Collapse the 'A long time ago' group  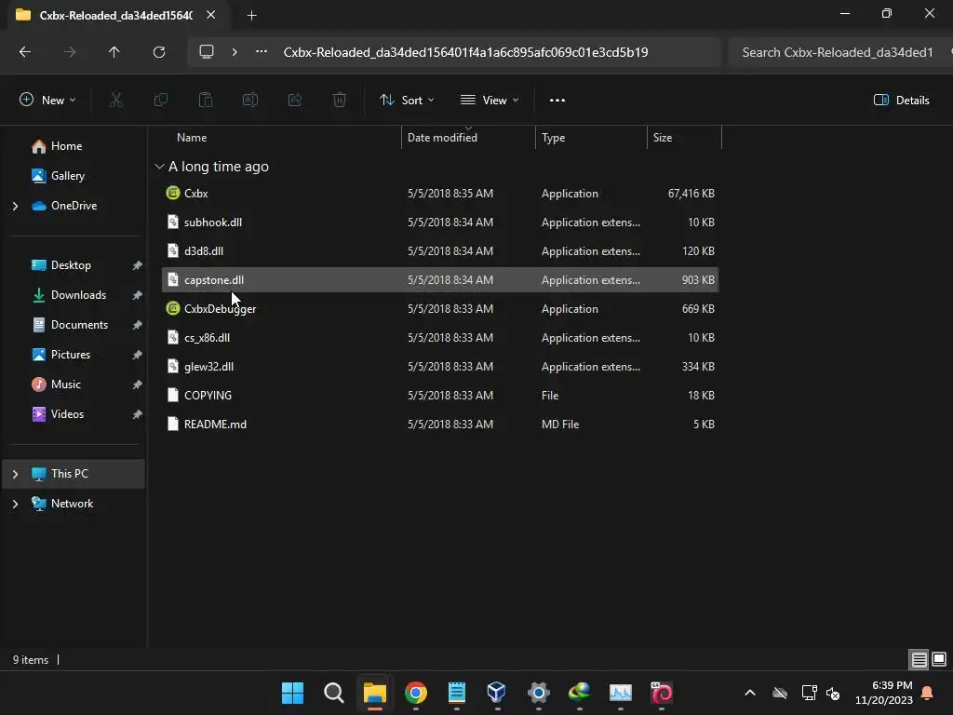click(159, 167)
